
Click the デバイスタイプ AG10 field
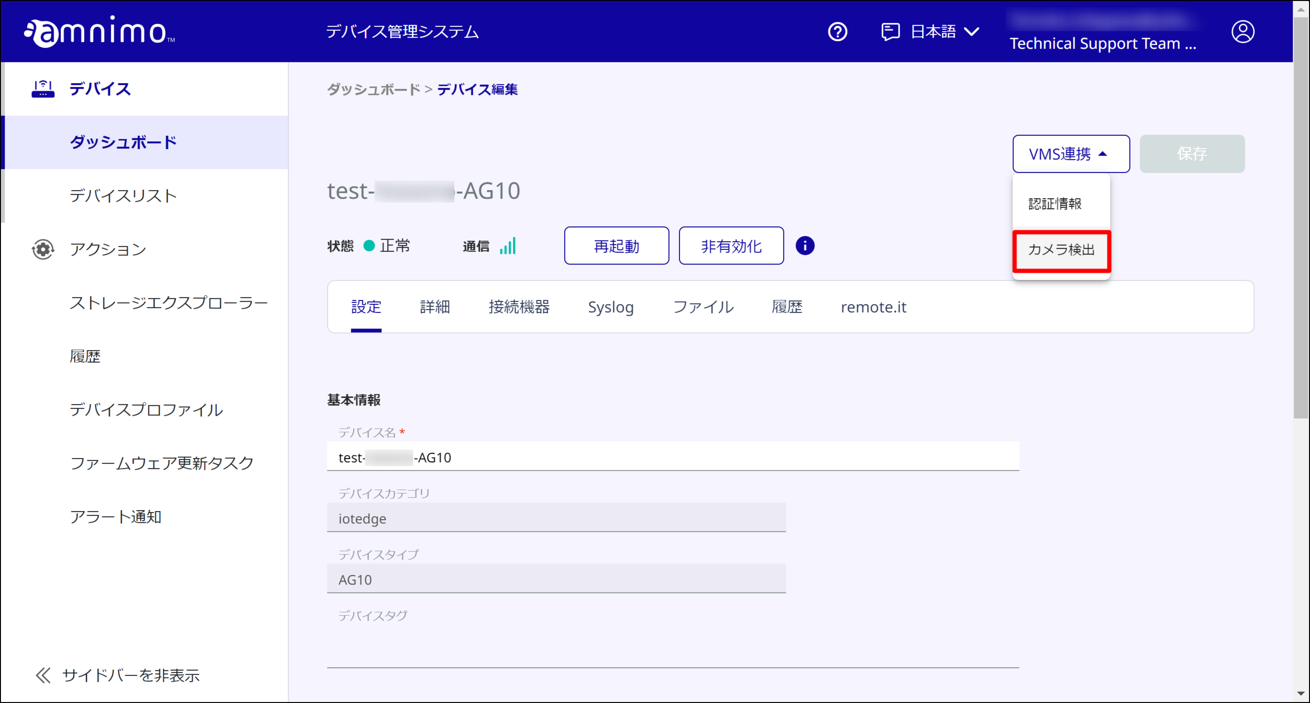click(x=557, y=579)
